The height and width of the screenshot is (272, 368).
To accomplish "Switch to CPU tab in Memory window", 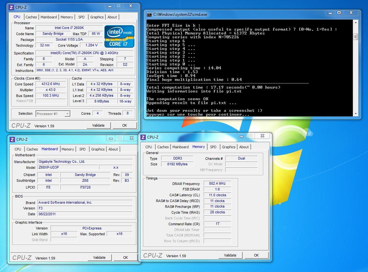I will [149, 147].
